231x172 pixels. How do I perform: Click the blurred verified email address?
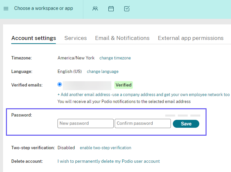tap(87, 86)
